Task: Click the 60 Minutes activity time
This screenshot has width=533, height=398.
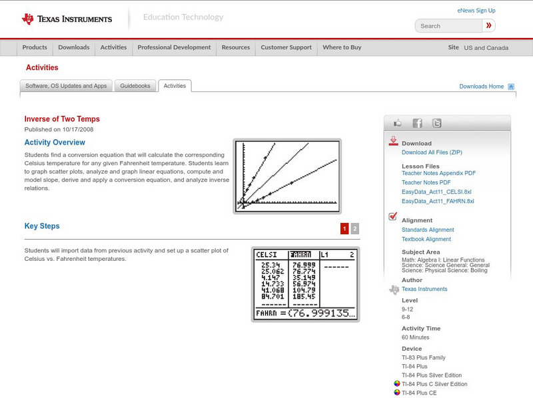Action: point(415,337)
